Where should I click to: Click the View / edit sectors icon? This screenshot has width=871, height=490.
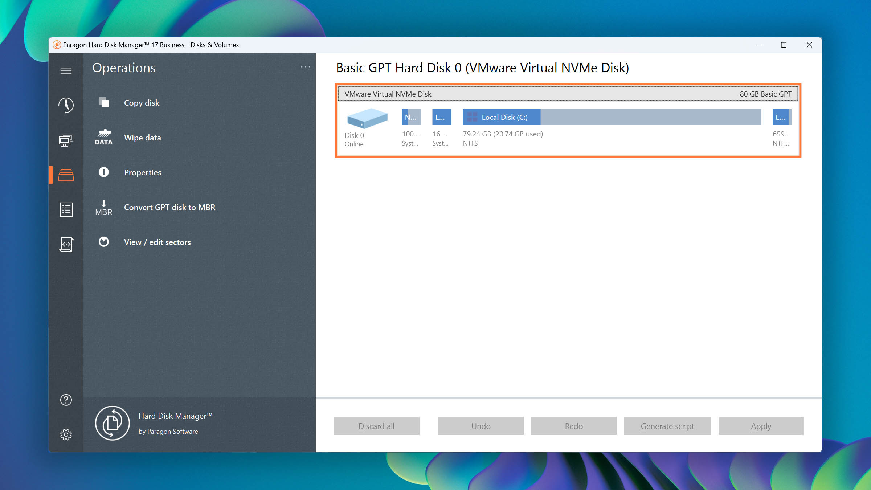point(104,242)
